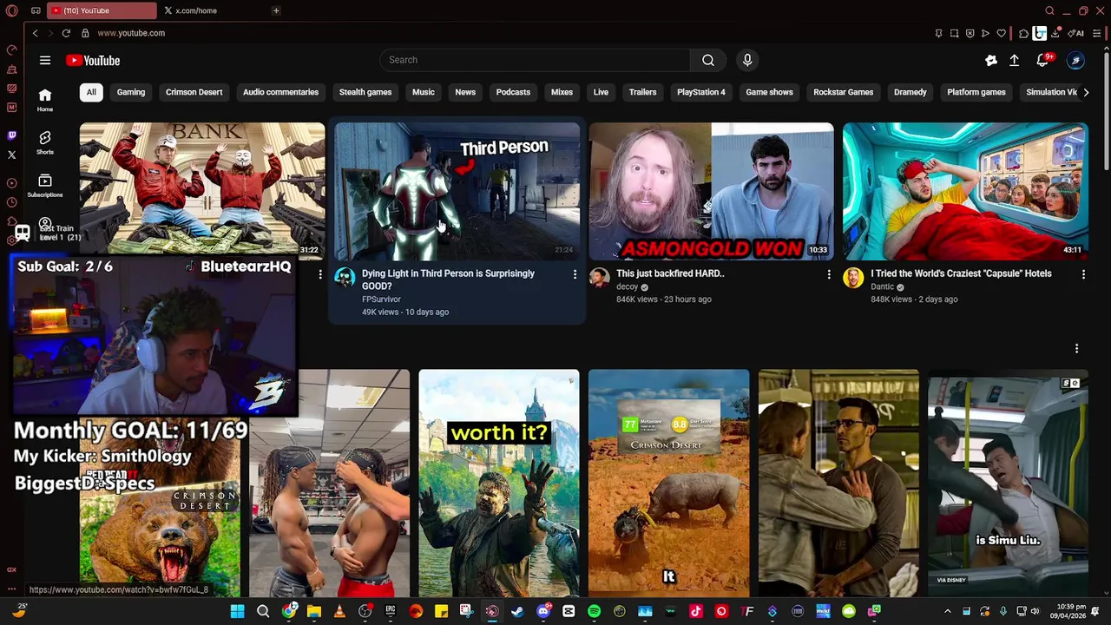Open options menu above Shorts row
Screen dimensions: 1111x625
(x=1077, y=348)
